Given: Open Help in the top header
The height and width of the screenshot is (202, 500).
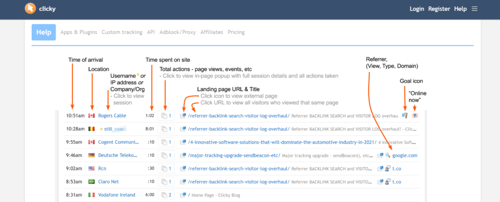Looking at the screenshot, I should [460, 9].
